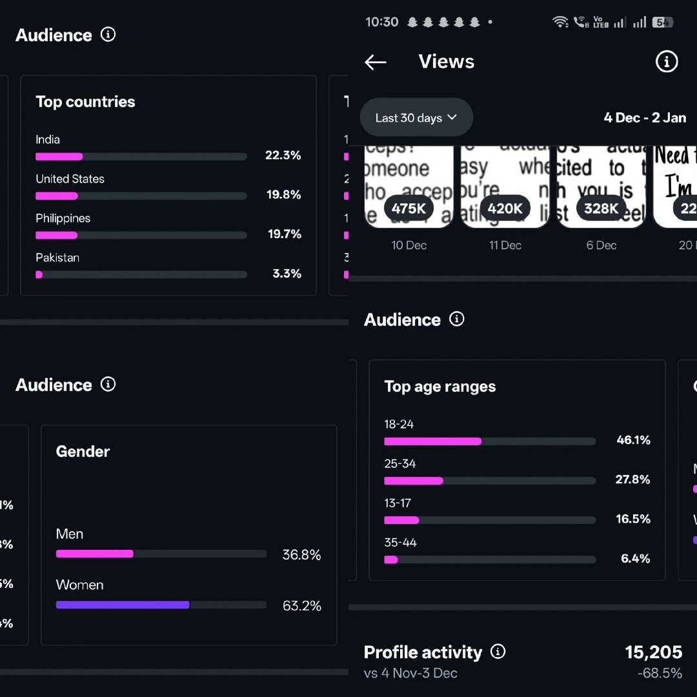
Task: Tap the back arrow beside Views
Action: pos(376,62)
